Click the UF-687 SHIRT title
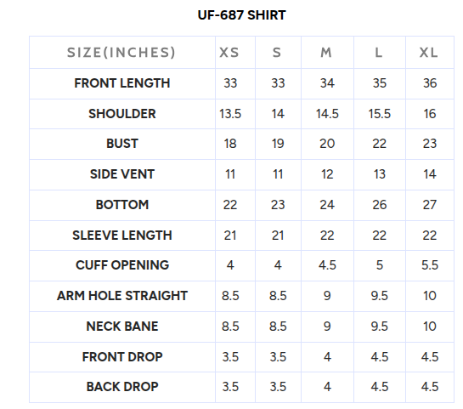 click(241, 15)
